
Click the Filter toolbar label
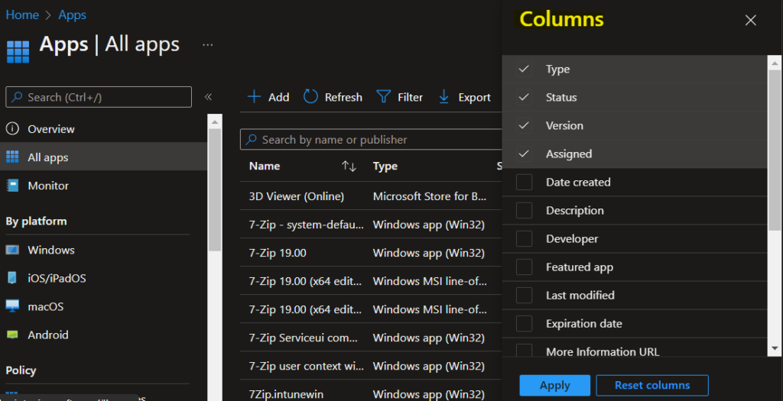coord(410,97)
